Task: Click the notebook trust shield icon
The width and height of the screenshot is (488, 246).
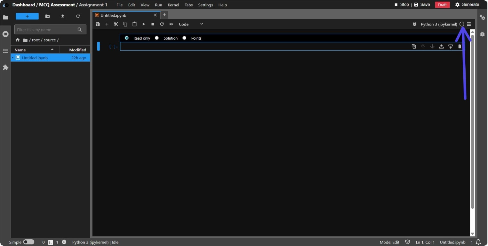Action: pyautogui.click(x=407, y=242)
